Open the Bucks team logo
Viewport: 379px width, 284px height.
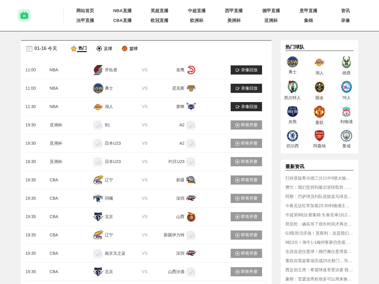click(x=346, y=62)
